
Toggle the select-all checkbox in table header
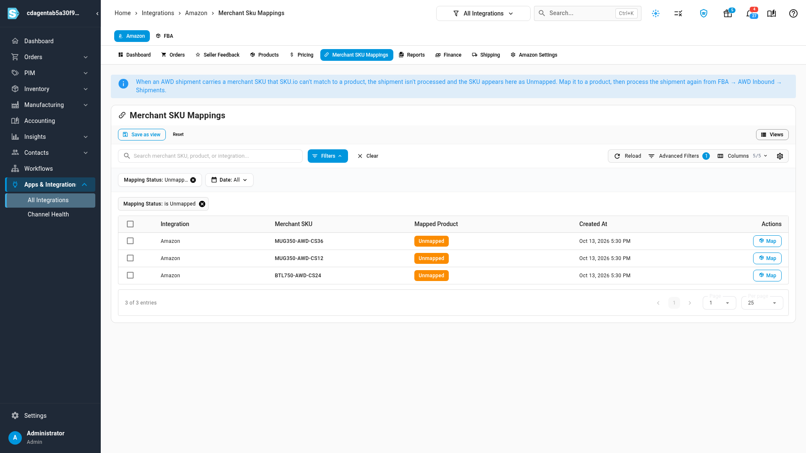(x=130, y=224)
